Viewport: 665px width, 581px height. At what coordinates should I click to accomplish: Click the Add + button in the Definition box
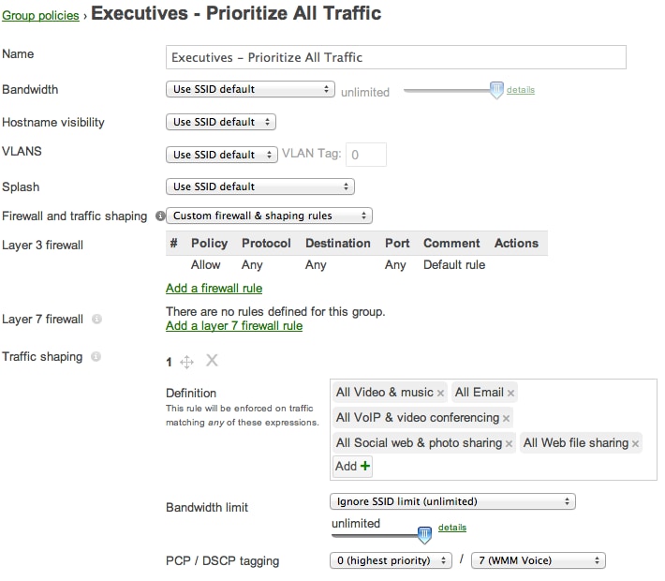[x=352, y=466]
